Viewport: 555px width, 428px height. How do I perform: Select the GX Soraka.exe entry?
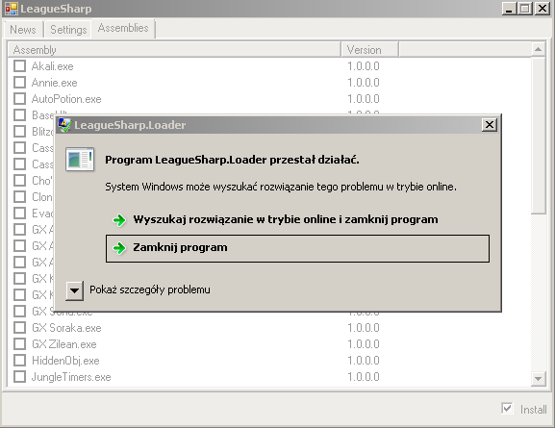point(66,328)
